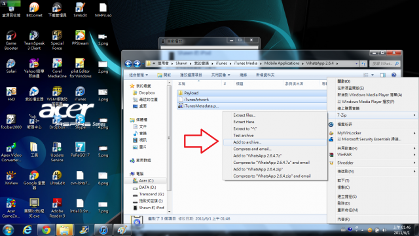Open PPStream desktop icon
This screenshot has width=419, height=236.
[80, 38]
